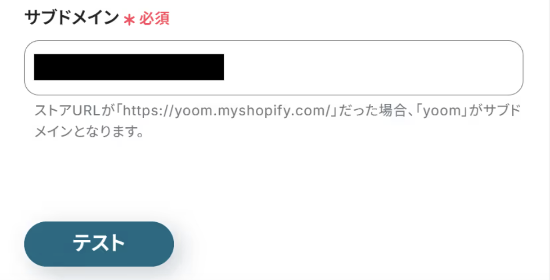Click the white text テスト on the button
Screen dimensions: 550x280
point(99,243)
